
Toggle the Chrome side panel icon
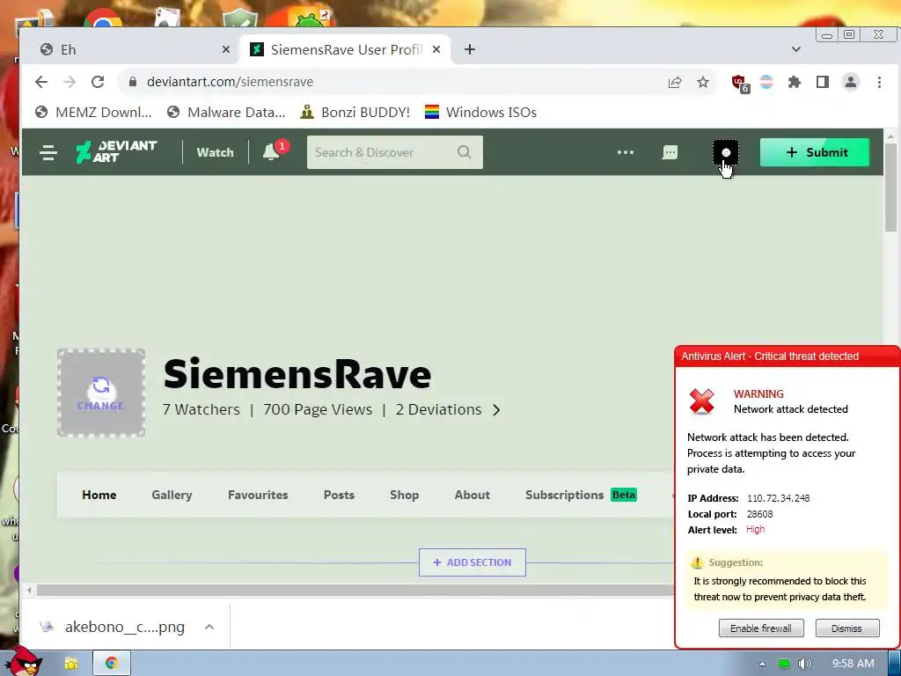pos(823,82)
